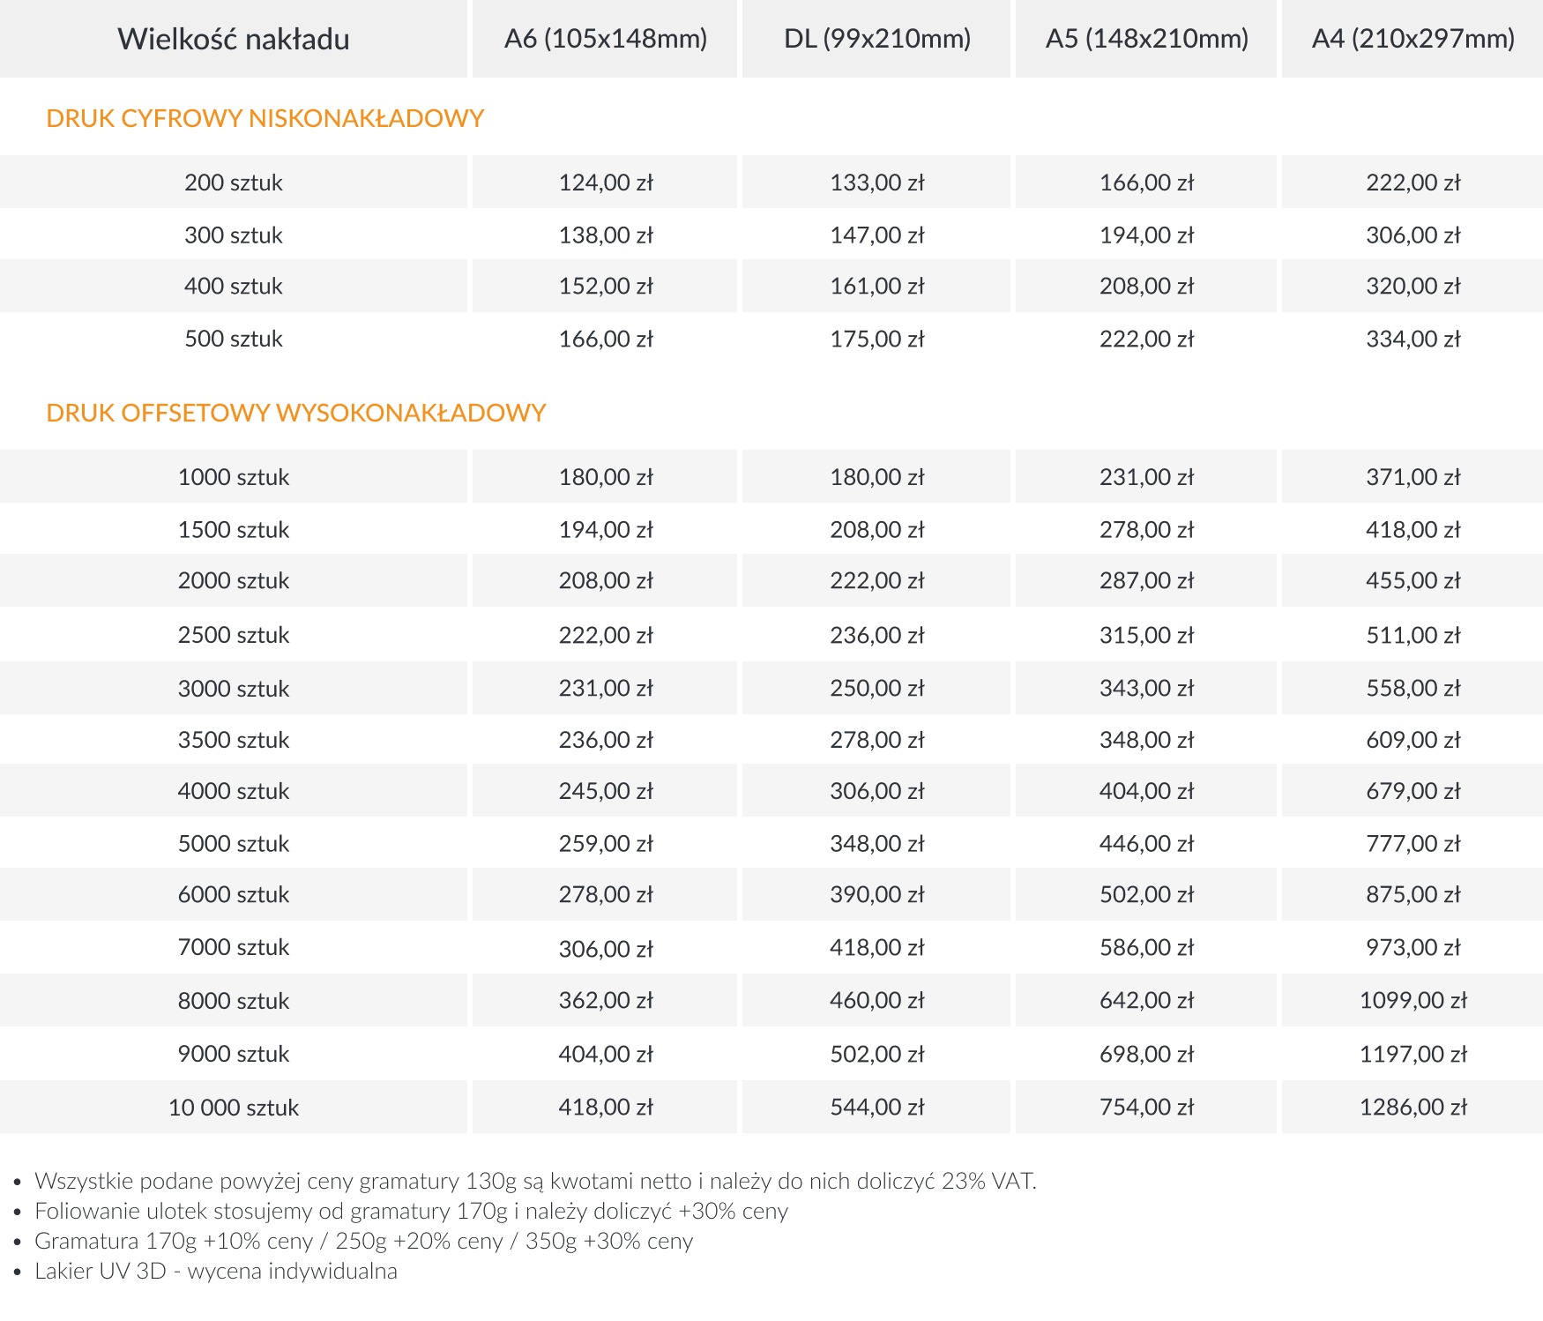Click the DL price for 4000 sztuk
Image resolution: width=1543 pixels, height=1321 pixels.
coord(877,791)
